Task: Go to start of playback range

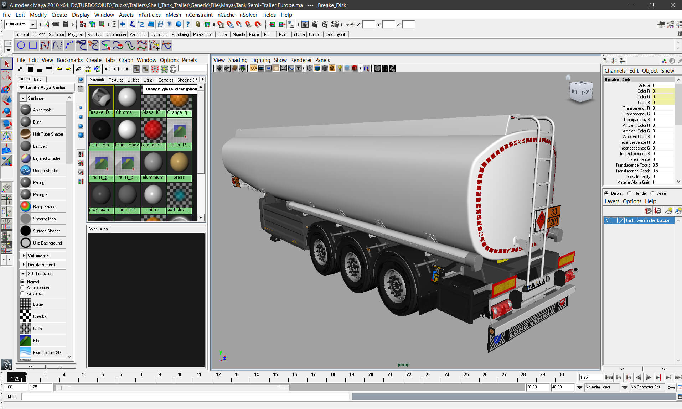Action: (x=609, y=377)
